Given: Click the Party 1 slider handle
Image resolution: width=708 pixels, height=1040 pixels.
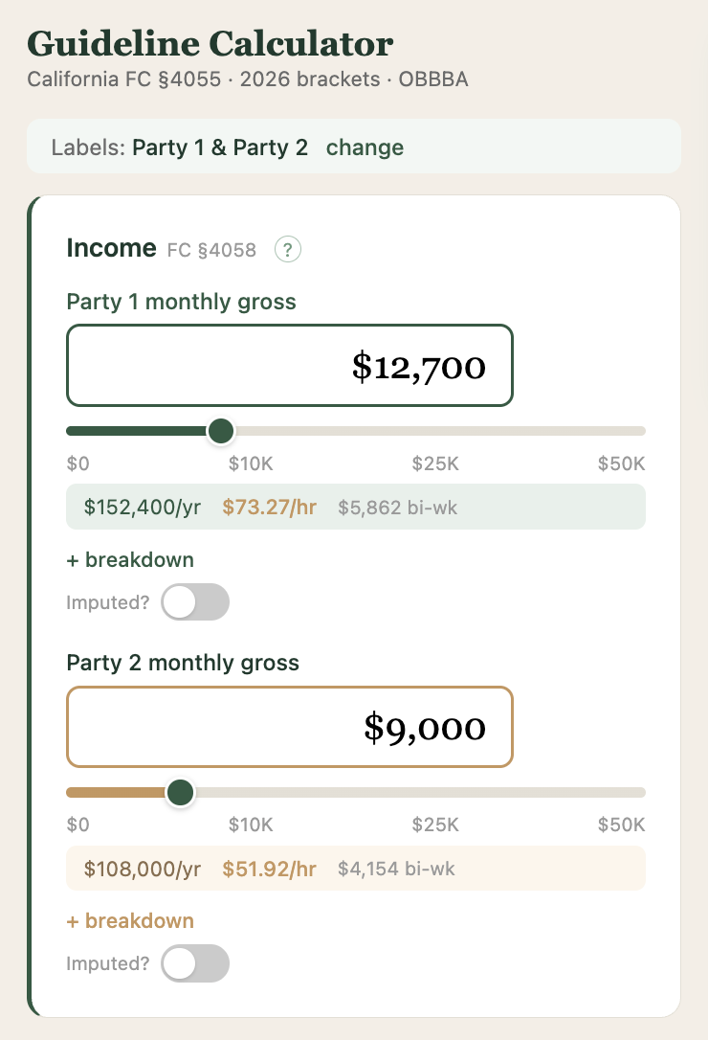Looking at the screenshot, I should pos(220,431).
